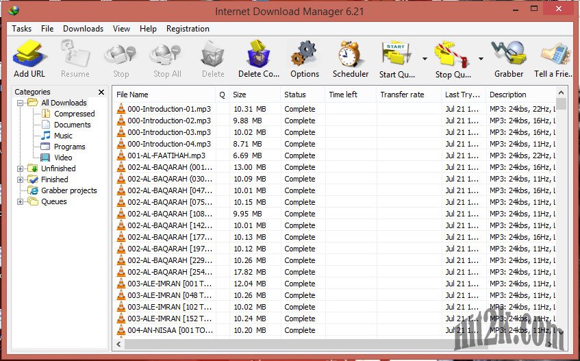Click the Music category note icon

tap(46, 136)
